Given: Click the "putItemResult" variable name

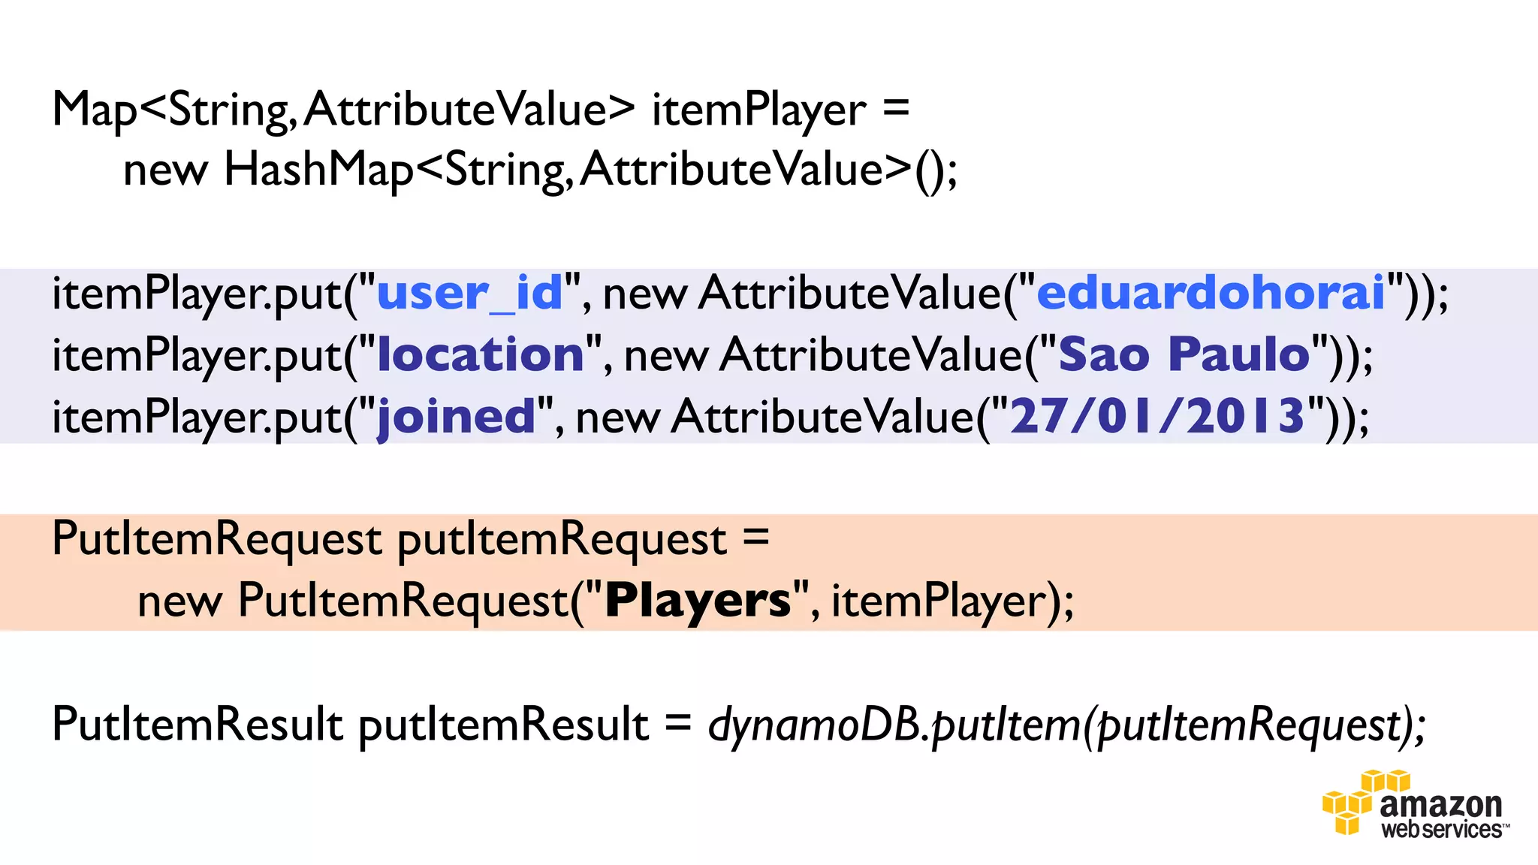Looking at the screenshot, I should [x=503, y=725].
